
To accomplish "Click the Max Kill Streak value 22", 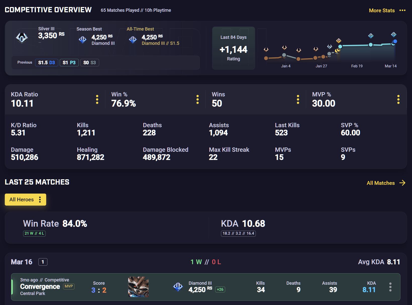I will pos(213,157).
